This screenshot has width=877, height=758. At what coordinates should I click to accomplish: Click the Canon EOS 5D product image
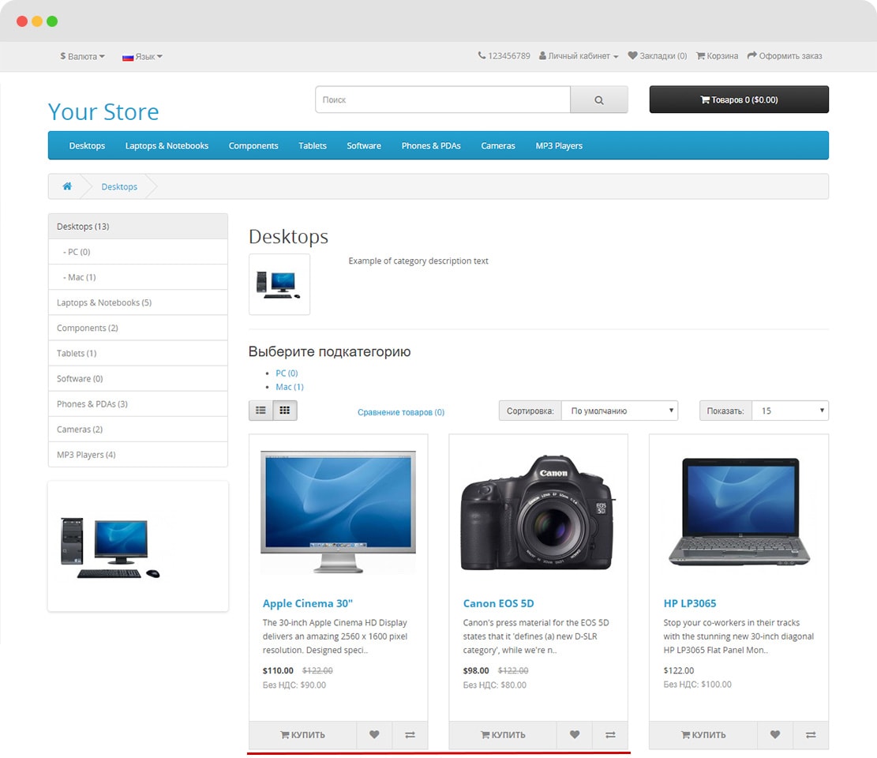[x=538, y=512]
